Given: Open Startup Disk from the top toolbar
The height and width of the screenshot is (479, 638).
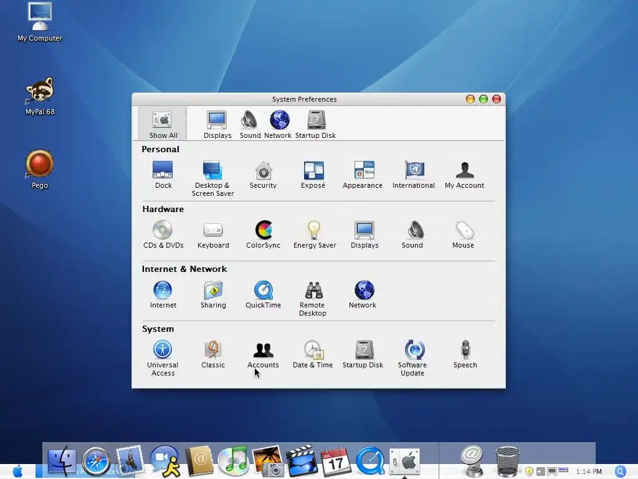Looking at the screenshot, I should coord(316,125).
